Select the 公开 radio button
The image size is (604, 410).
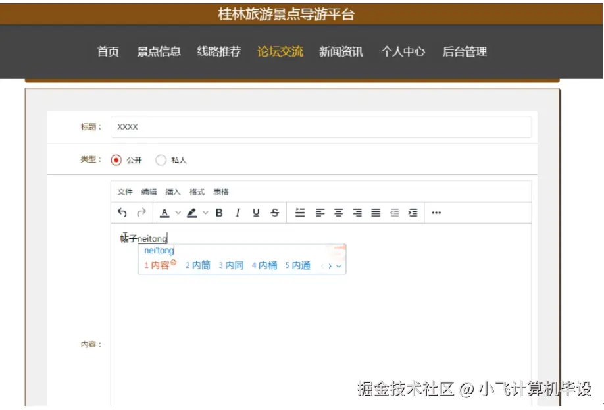117,159
